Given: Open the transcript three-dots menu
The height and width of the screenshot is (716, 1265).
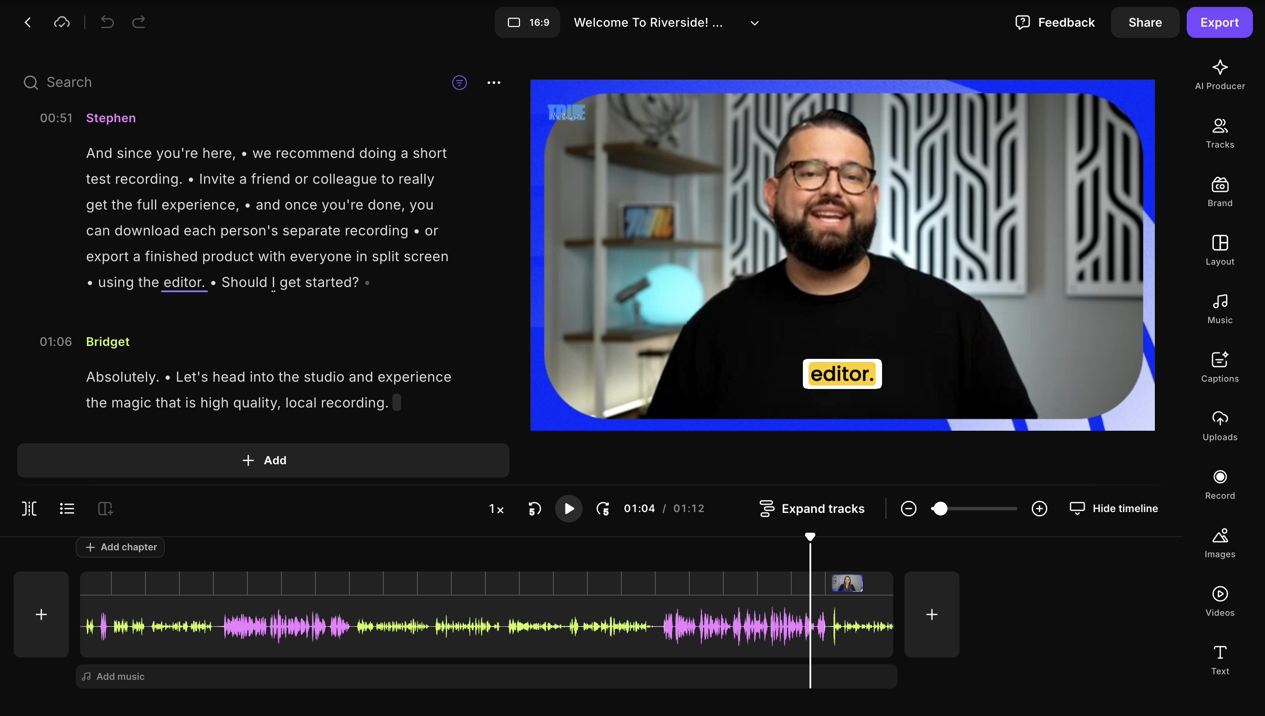Looking at the screenshot, I should click(494, 83).
